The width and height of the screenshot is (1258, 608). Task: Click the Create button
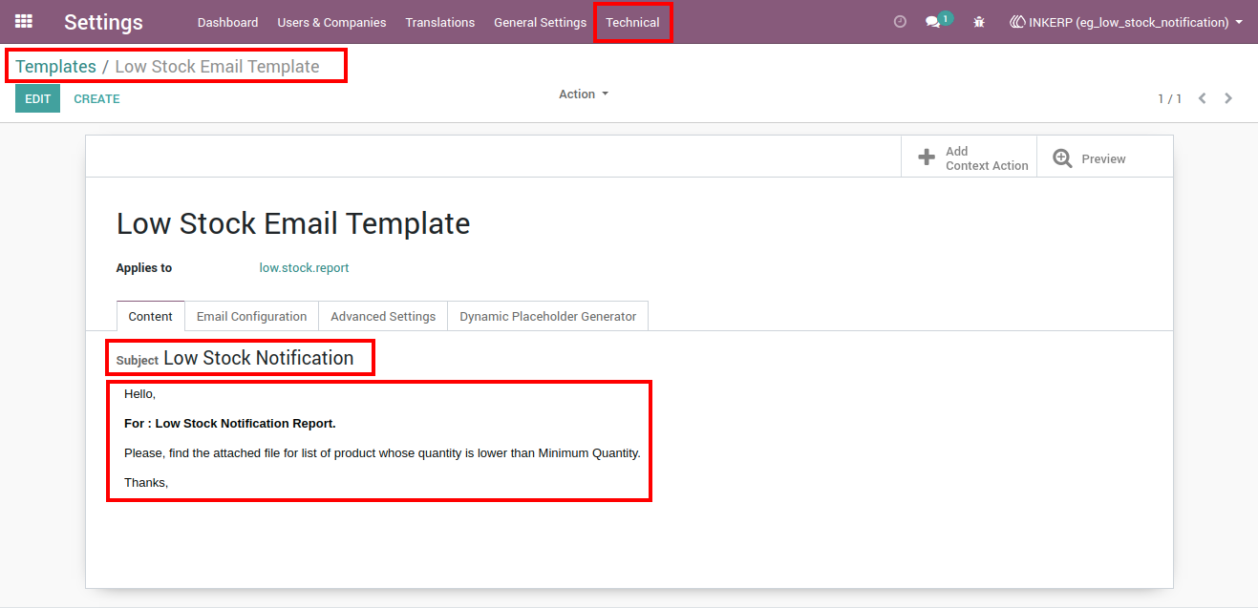(x=96, y=98)
